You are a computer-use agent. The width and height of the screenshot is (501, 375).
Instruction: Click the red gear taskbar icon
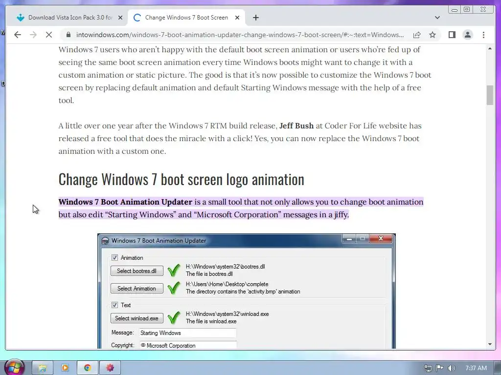click(110, 368)
